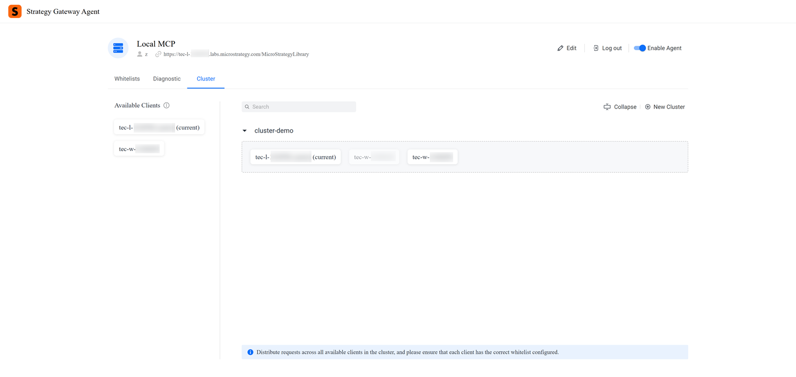Focus the cluster Search field
The height and width of the screenshot is (377, 796).
click(302, 107)
